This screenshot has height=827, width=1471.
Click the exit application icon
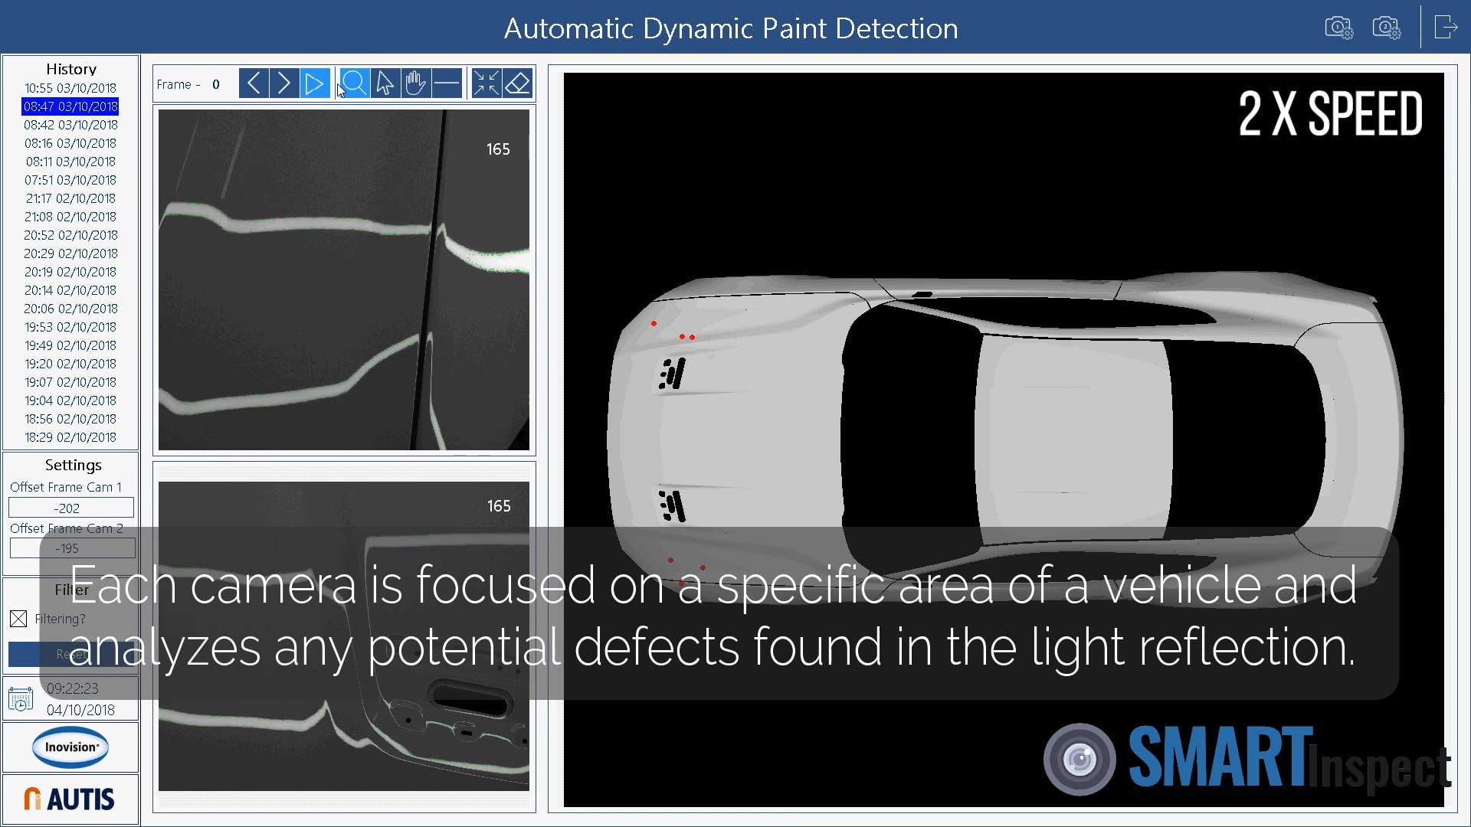click(x=1446, y=27)
